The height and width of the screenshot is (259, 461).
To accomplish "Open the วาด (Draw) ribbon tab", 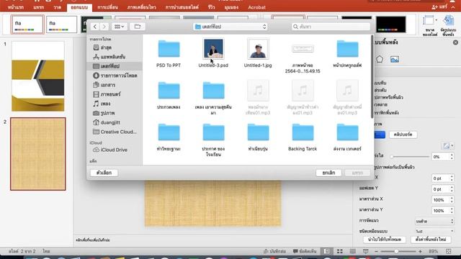I will click(x=57, y=7).
